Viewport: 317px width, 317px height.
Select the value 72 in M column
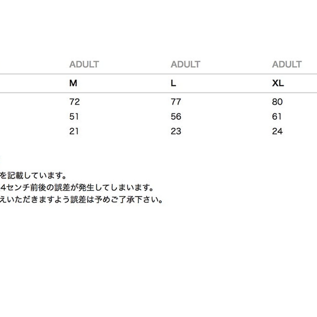[x=75, y=102]
